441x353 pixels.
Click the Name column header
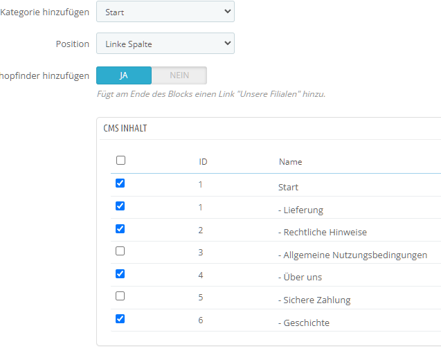click(290, 162)
